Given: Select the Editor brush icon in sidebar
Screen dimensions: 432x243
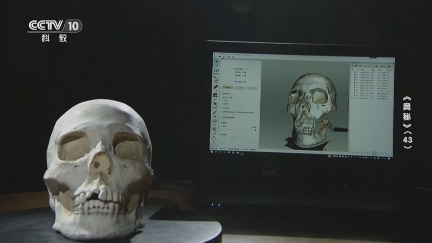Looking at the screenshot, I should 216,78.
